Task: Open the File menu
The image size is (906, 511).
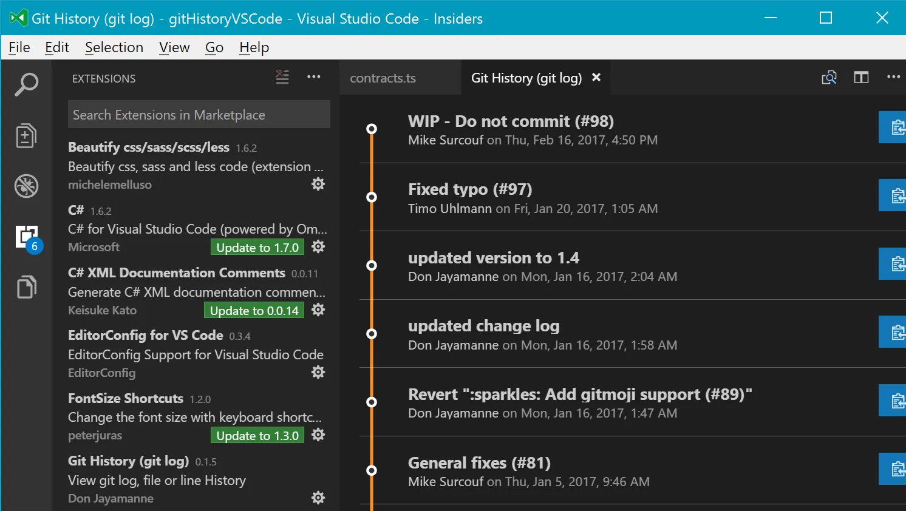Action: 19,47
